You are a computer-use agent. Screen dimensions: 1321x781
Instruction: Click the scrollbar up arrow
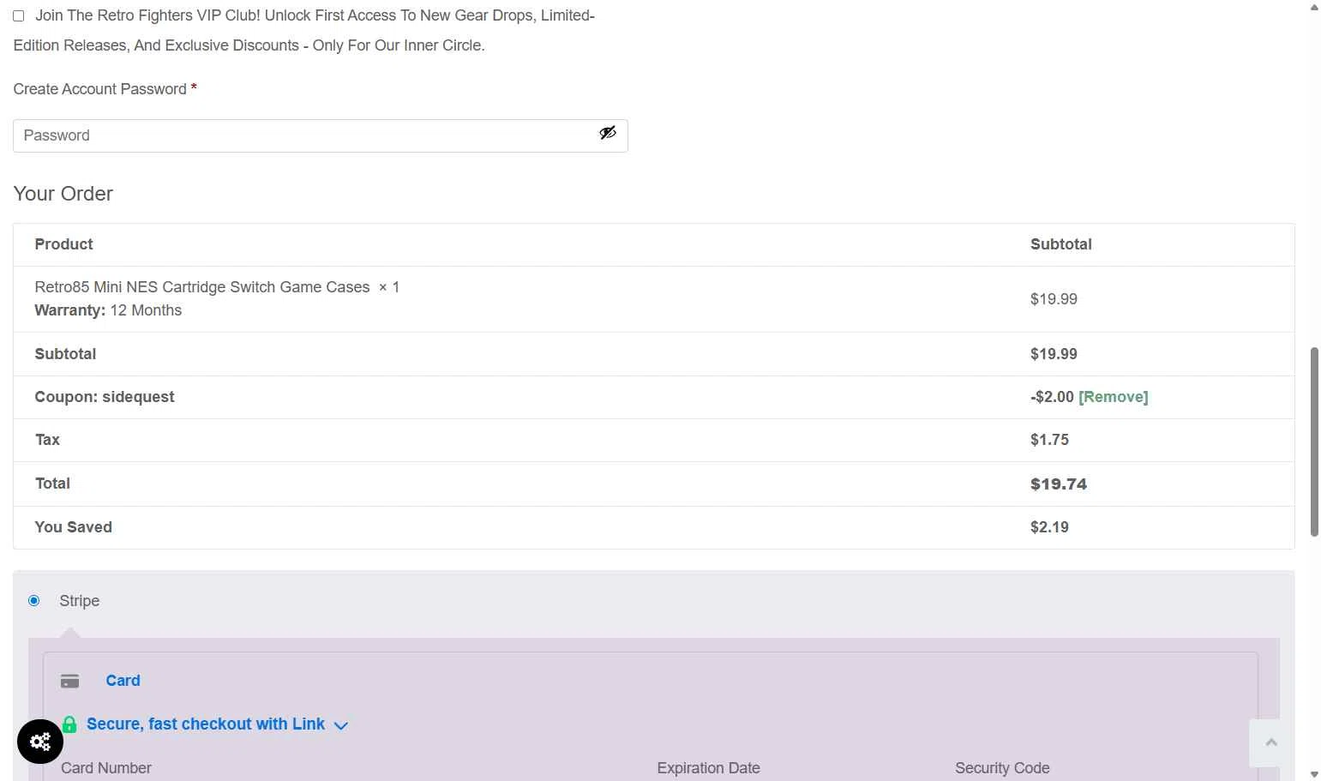point(1314,8)
